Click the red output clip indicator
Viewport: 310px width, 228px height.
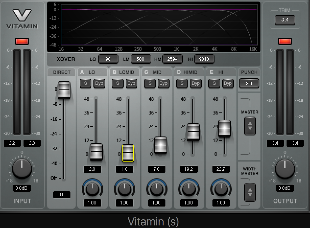(285, 41)
